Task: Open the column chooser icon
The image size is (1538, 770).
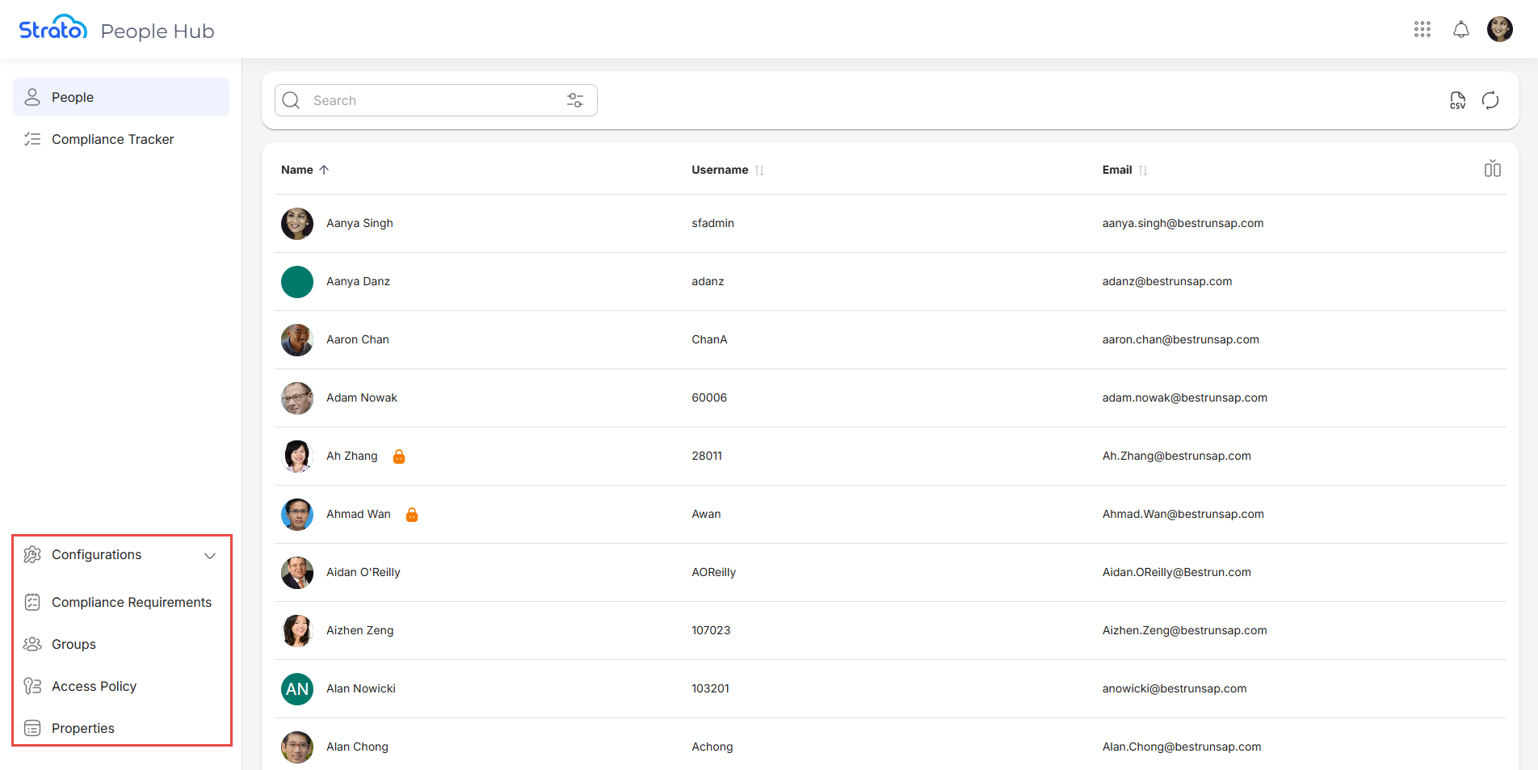Action: [1492, 169]
